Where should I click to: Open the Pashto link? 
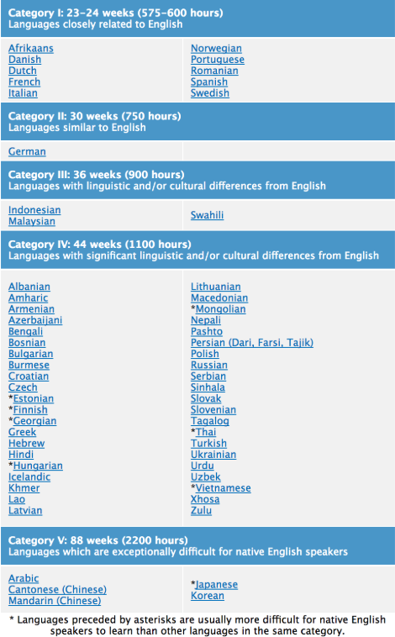coord(207,331)
